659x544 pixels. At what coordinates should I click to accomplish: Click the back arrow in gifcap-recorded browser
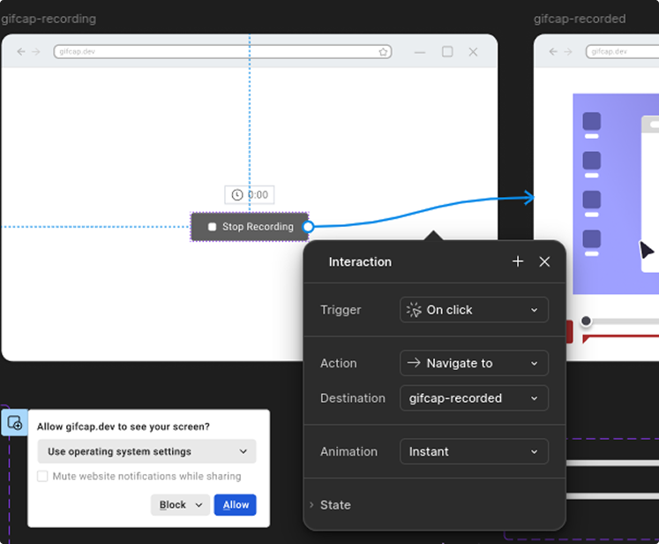[553, 52]
